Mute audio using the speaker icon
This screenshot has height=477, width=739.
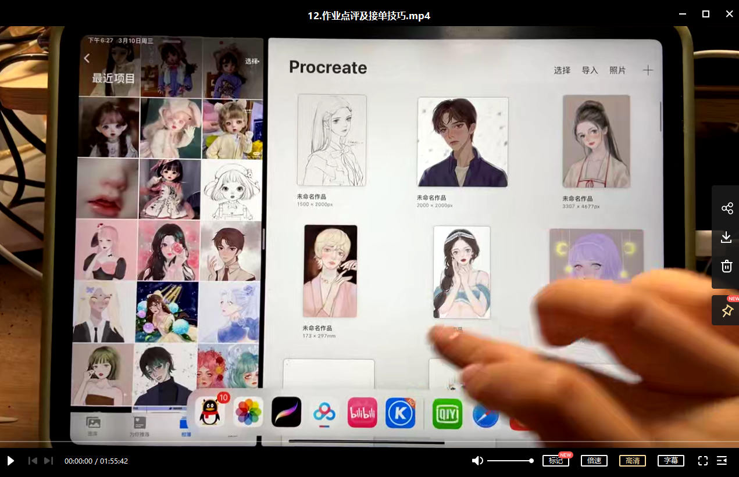(477, 461)
